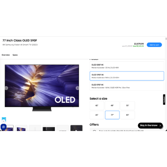The height and width of the screenshot is (167, 167).
Task: Select the 83" size option
Action: (x=128, y=115)
